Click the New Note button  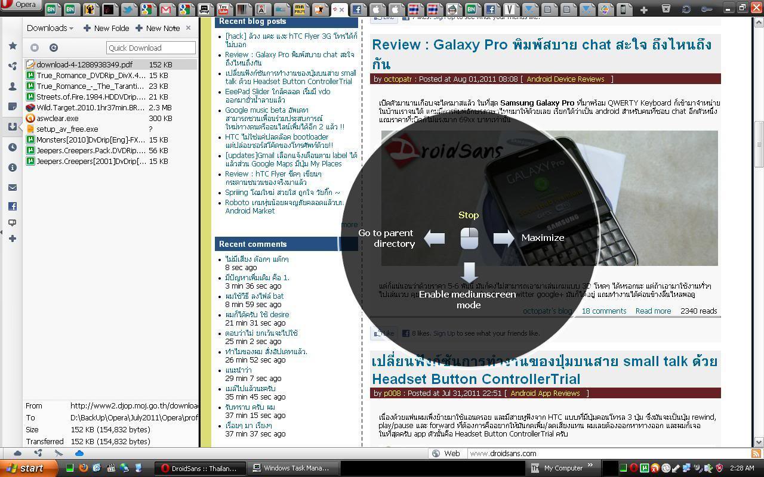point(158,28)
